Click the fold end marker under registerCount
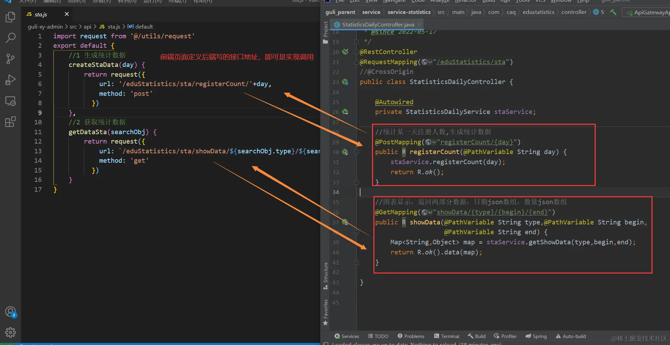Image resolution: width=670 pixels, height=345 pixels. [357, 182]
